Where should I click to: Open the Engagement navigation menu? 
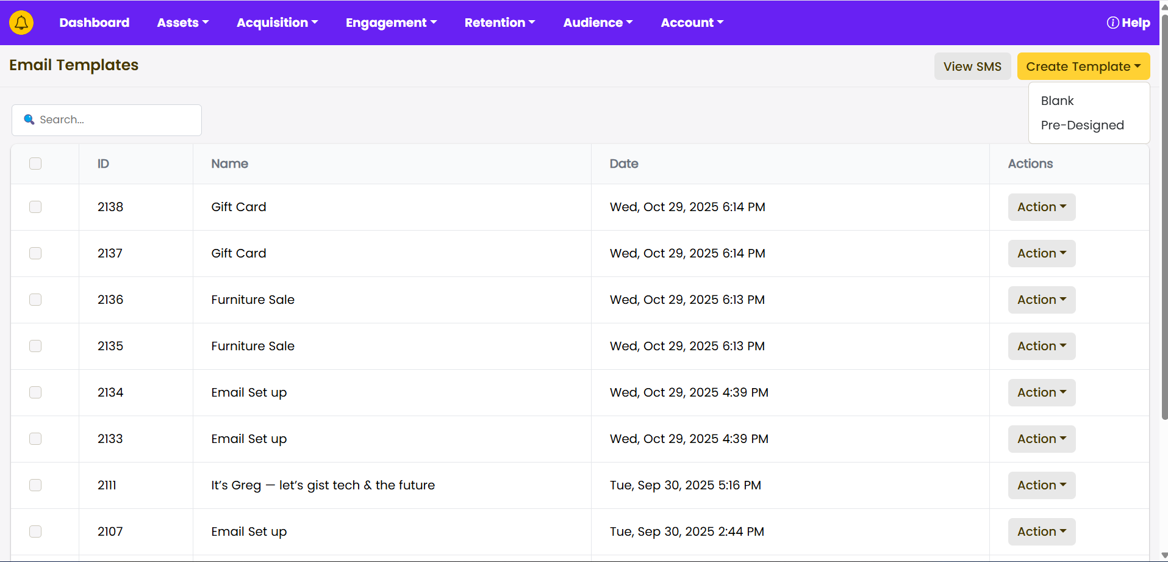click(x=391, y=23)
